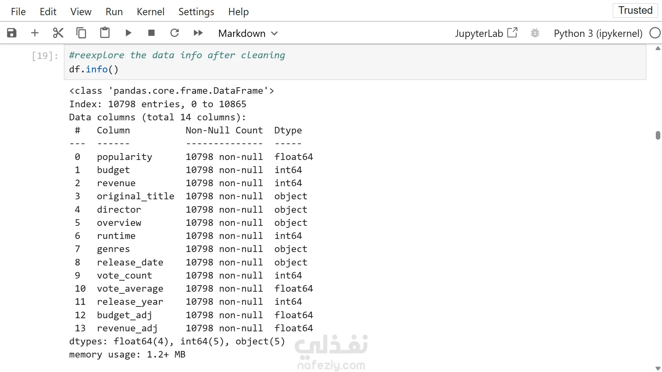Image resolution: width=662 pixels, height=372 pixels.
Task: Open the Help menu
Action: point(238,12)
